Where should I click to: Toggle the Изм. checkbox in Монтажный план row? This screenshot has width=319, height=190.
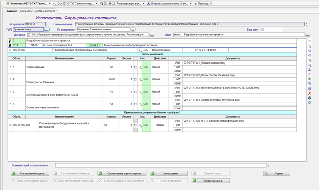(x=135, y=92)
